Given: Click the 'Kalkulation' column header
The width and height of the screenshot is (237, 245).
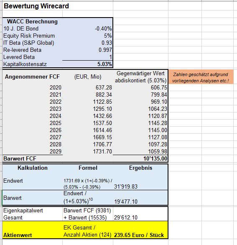Looking at the screenshot, I should pos(33,168).
